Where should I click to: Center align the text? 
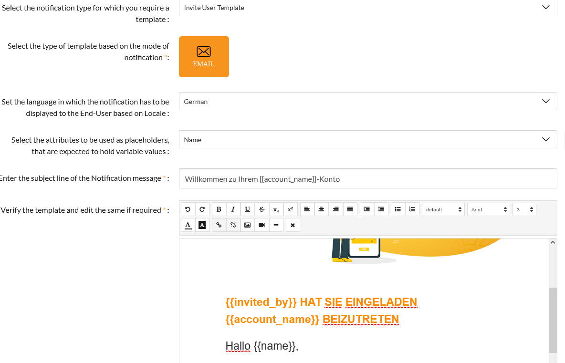click(322, 209)
